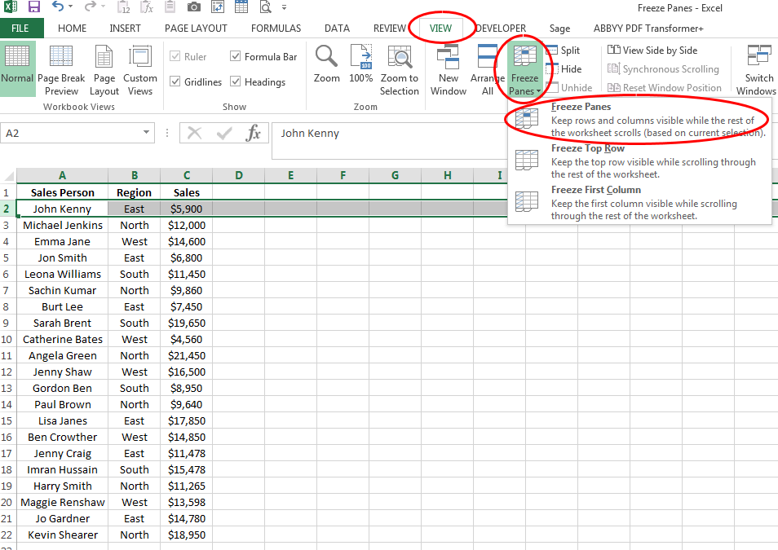Screen dimensions: 778x550
Task: Open the Zoom dialog magnifier
Action: [326, 64]
